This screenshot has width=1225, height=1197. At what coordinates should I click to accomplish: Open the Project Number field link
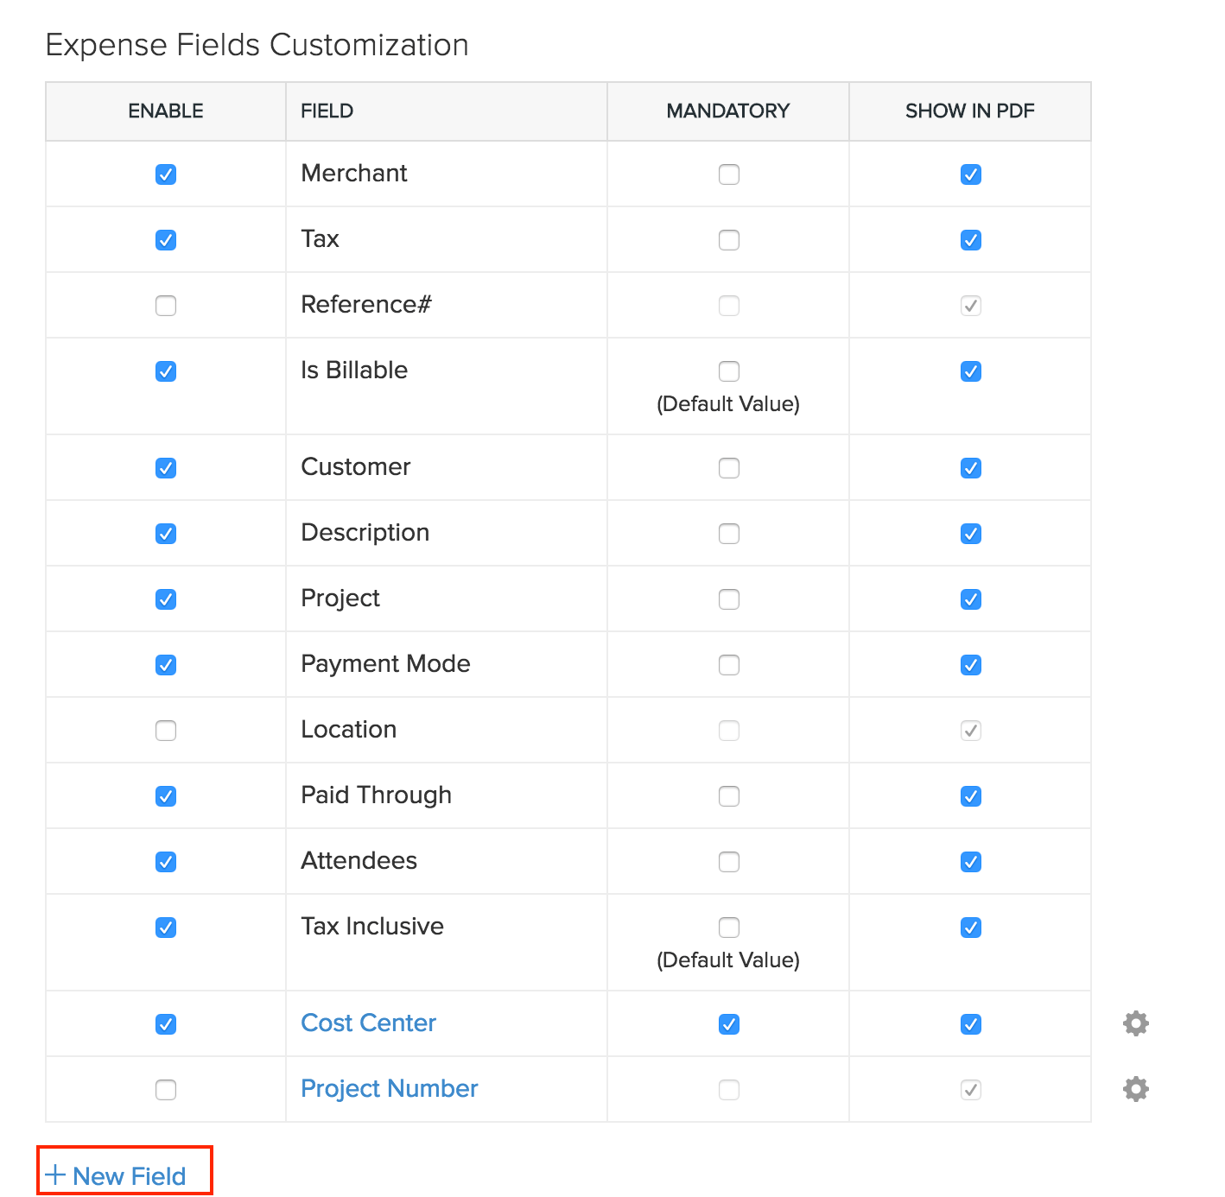click(389, 1089)
